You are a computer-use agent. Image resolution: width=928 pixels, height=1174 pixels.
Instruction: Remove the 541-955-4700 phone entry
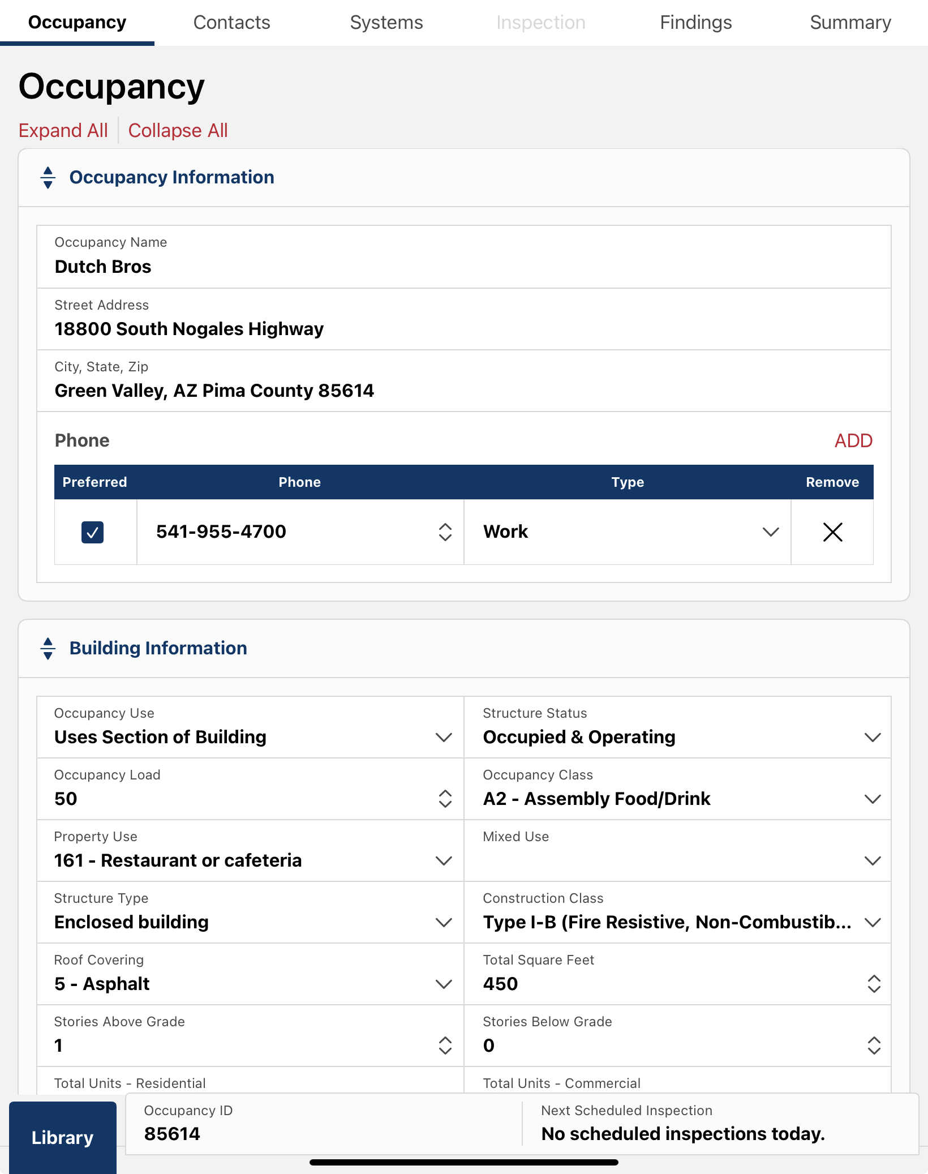(832, 532)
